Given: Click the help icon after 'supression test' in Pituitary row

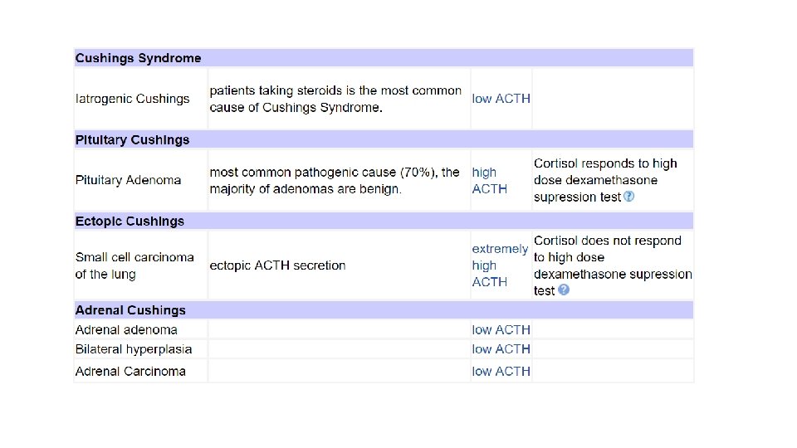Looking at the screenshot, I should point(628,197).
